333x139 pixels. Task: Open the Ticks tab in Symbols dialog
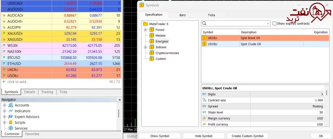point(211,15)
